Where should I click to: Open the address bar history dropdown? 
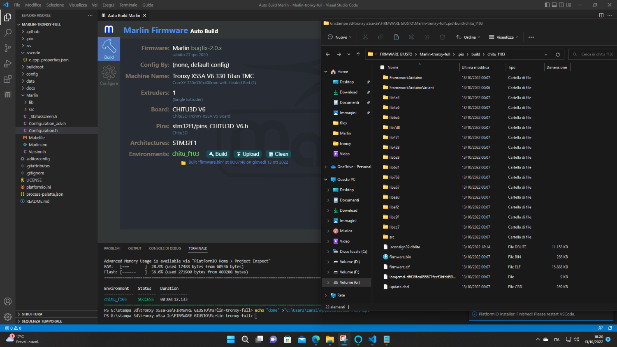click(x=546, y=54)
